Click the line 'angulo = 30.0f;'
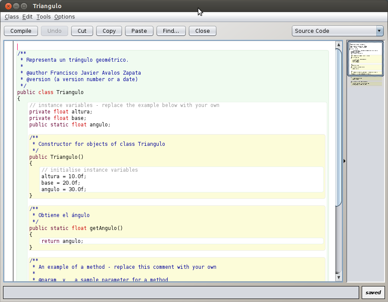Screen dimensions: 388x302 pyautogui.click(x=64, y=189)
